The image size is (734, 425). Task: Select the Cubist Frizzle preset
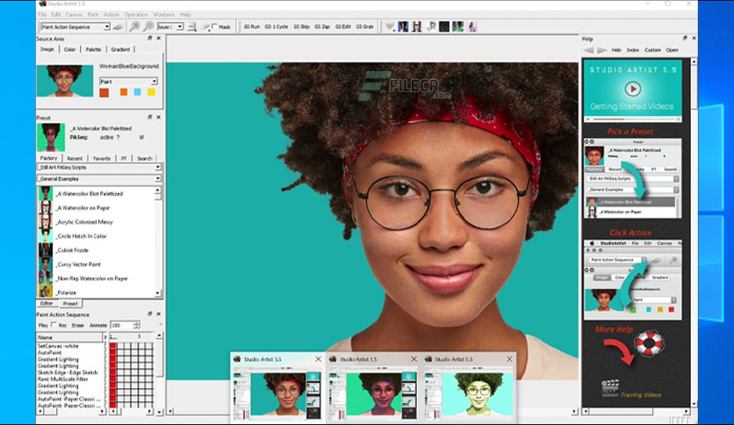tap(73, 250)
